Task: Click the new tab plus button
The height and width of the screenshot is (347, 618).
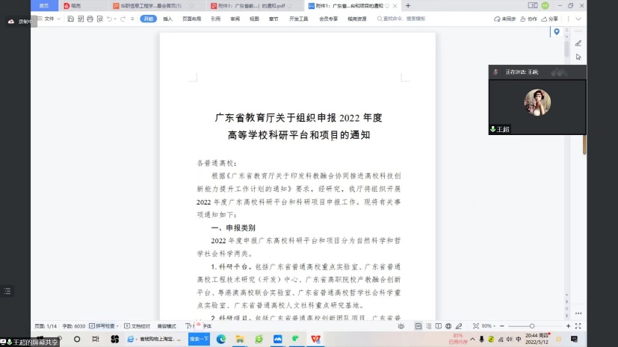Action: pos(408,5)
